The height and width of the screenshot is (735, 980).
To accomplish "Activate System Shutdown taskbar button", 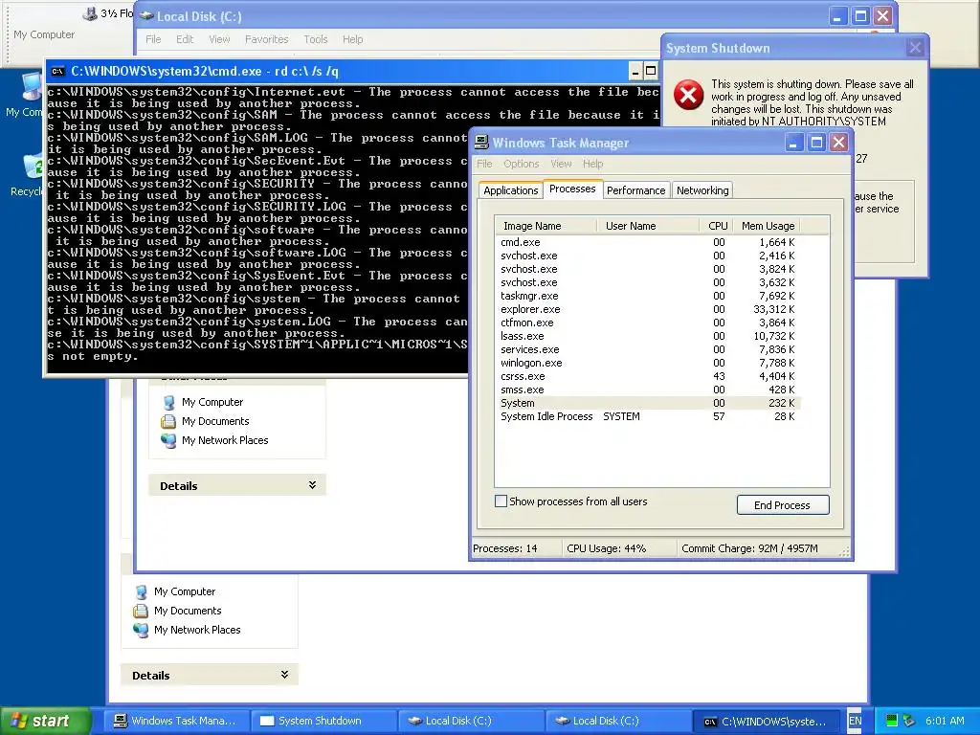I will click(323, 721).
